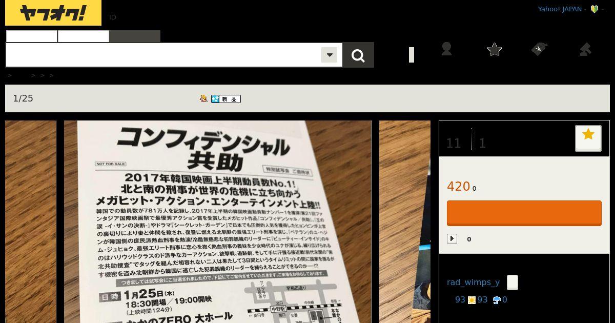Viewport: 615px width, 323px height.
Task: Open the Yahoo! JAPAN link
Action: click(x=560, y=9)
